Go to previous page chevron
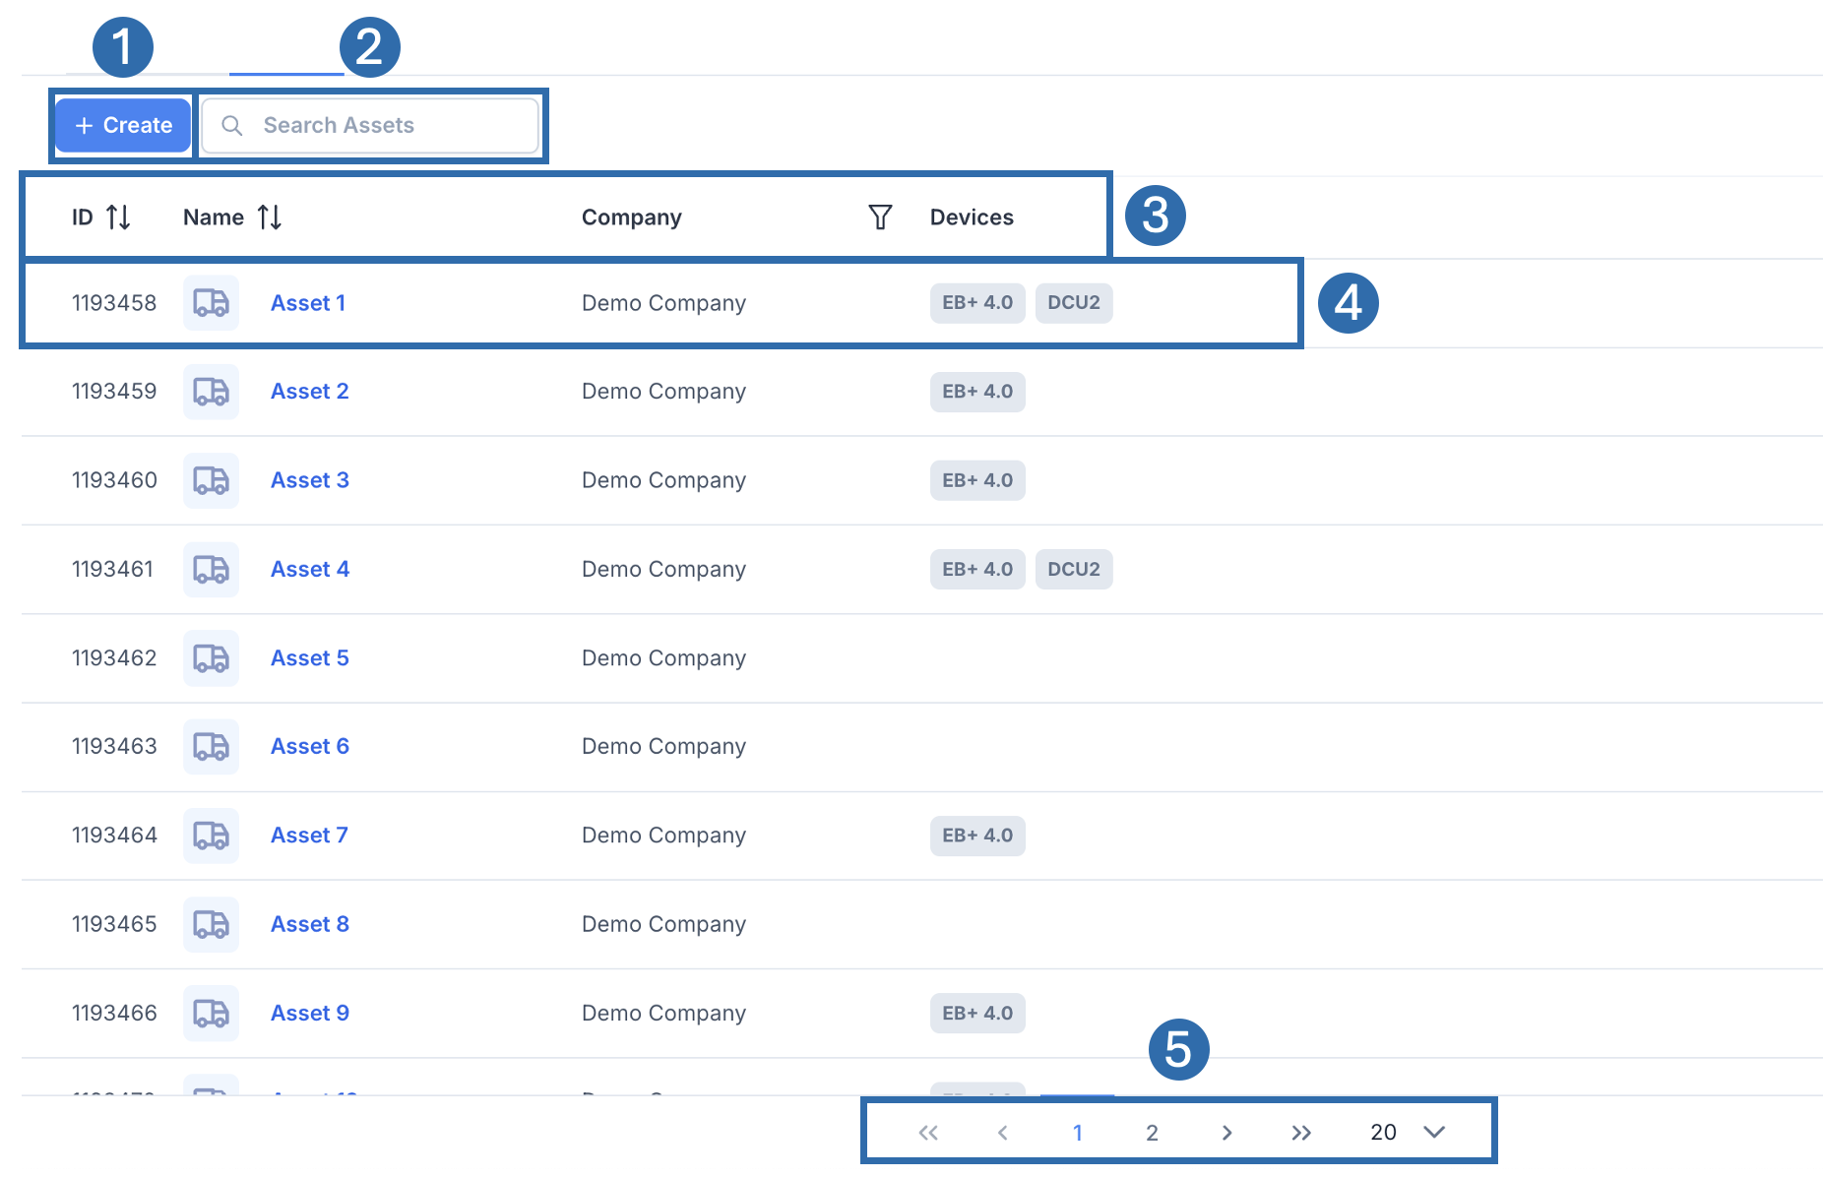 tap(1002, 1133)
